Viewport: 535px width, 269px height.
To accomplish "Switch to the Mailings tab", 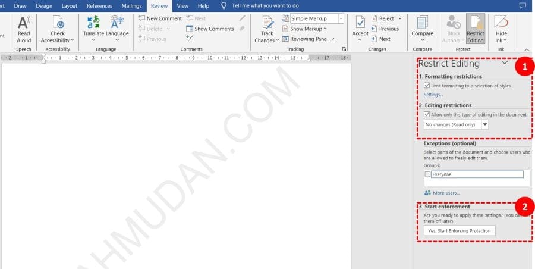I will tap(131, 6).
